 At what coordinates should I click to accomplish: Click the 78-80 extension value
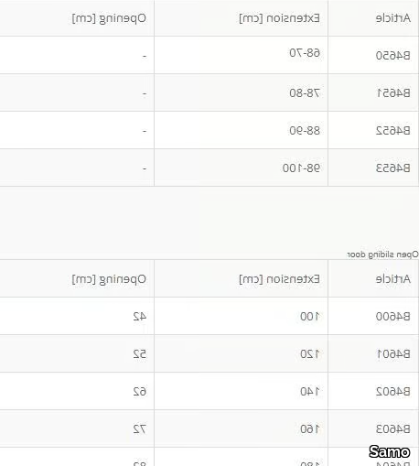[x=305, y=93]
